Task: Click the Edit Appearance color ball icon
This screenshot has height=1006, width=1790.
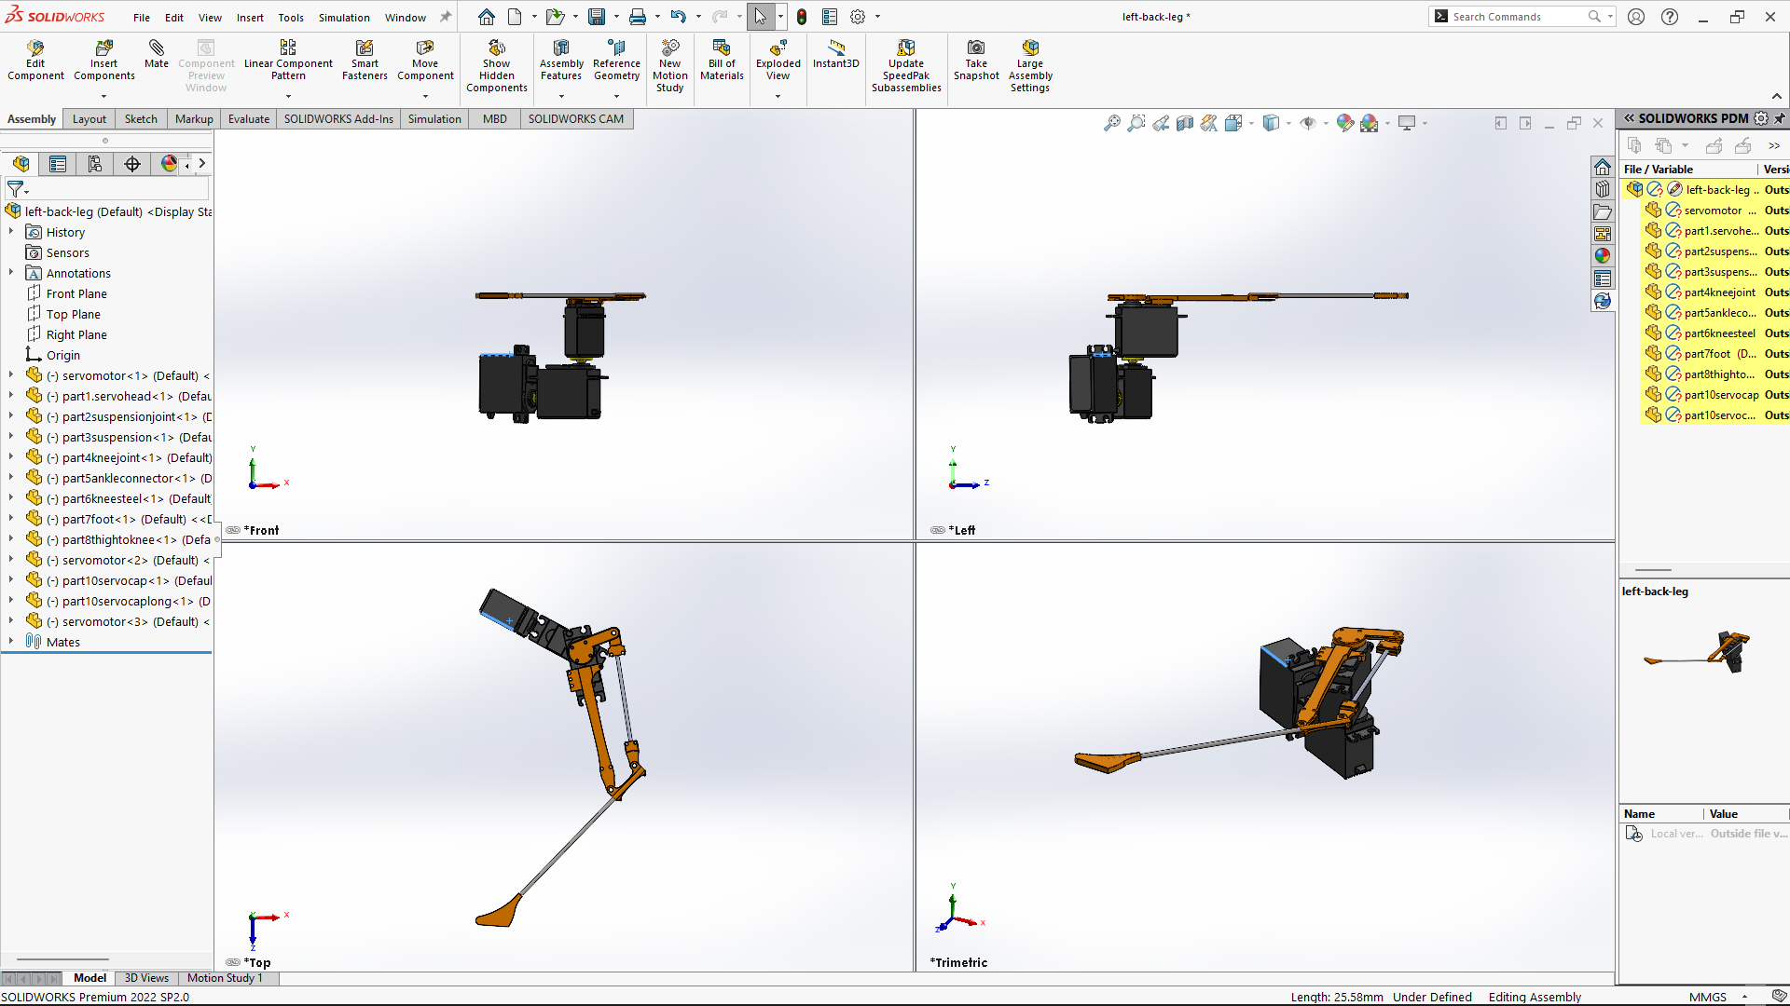Action: (1344, 123)
